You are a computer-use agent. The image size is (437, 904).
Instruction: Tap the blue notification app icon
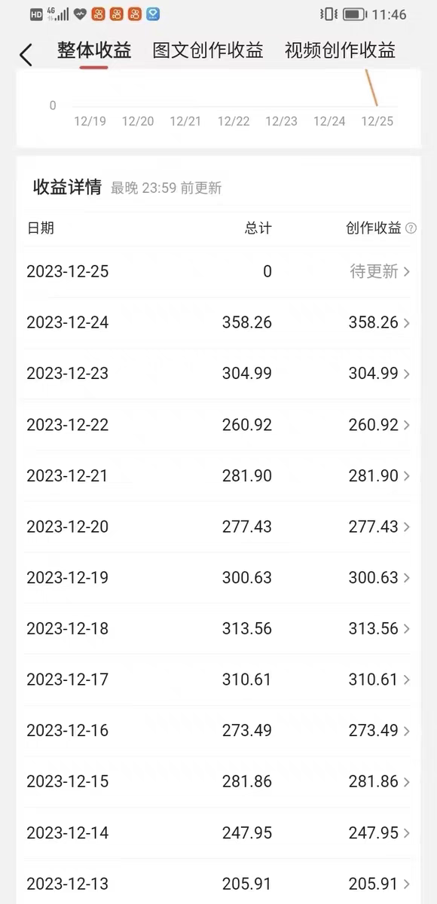tap(153, 14)
